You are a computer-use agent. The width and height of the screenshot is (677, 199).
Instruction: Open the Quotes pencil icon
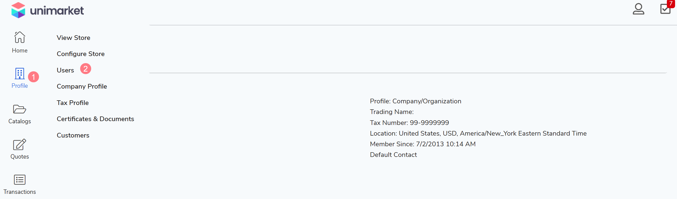(x=19, y=144)
